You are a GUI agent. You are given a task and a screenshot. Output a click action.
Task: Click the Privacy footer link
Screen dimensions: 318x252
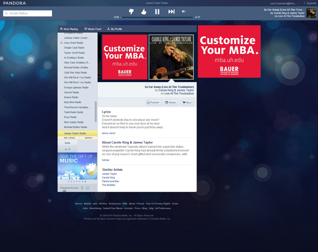(x=140, y=204)
